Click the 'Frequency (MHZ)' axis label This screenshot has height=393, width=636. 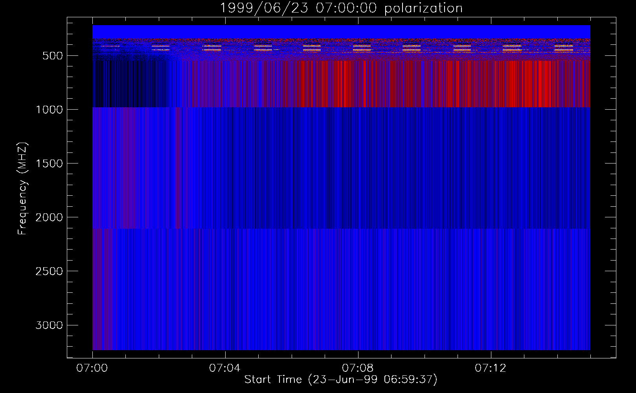pos(23,189)
